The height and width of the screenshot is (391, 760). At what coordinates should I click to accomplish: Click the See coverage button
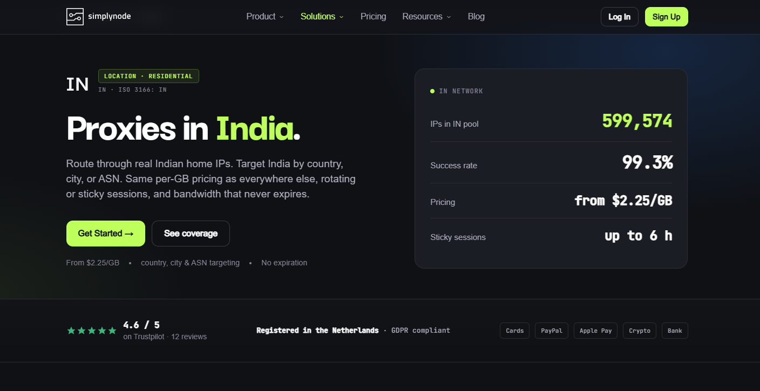tap(191, 234)
